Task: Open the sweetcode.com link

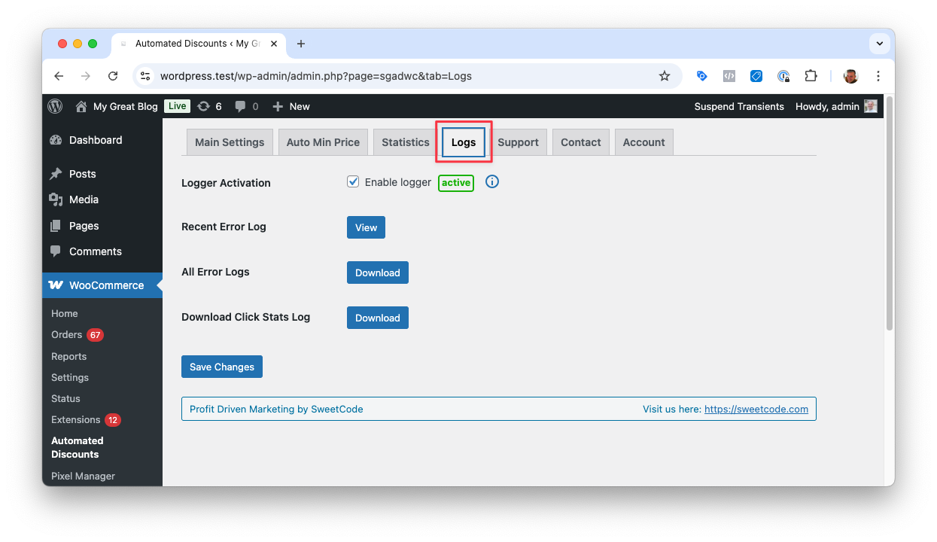Action: click(x=756, y=409)
